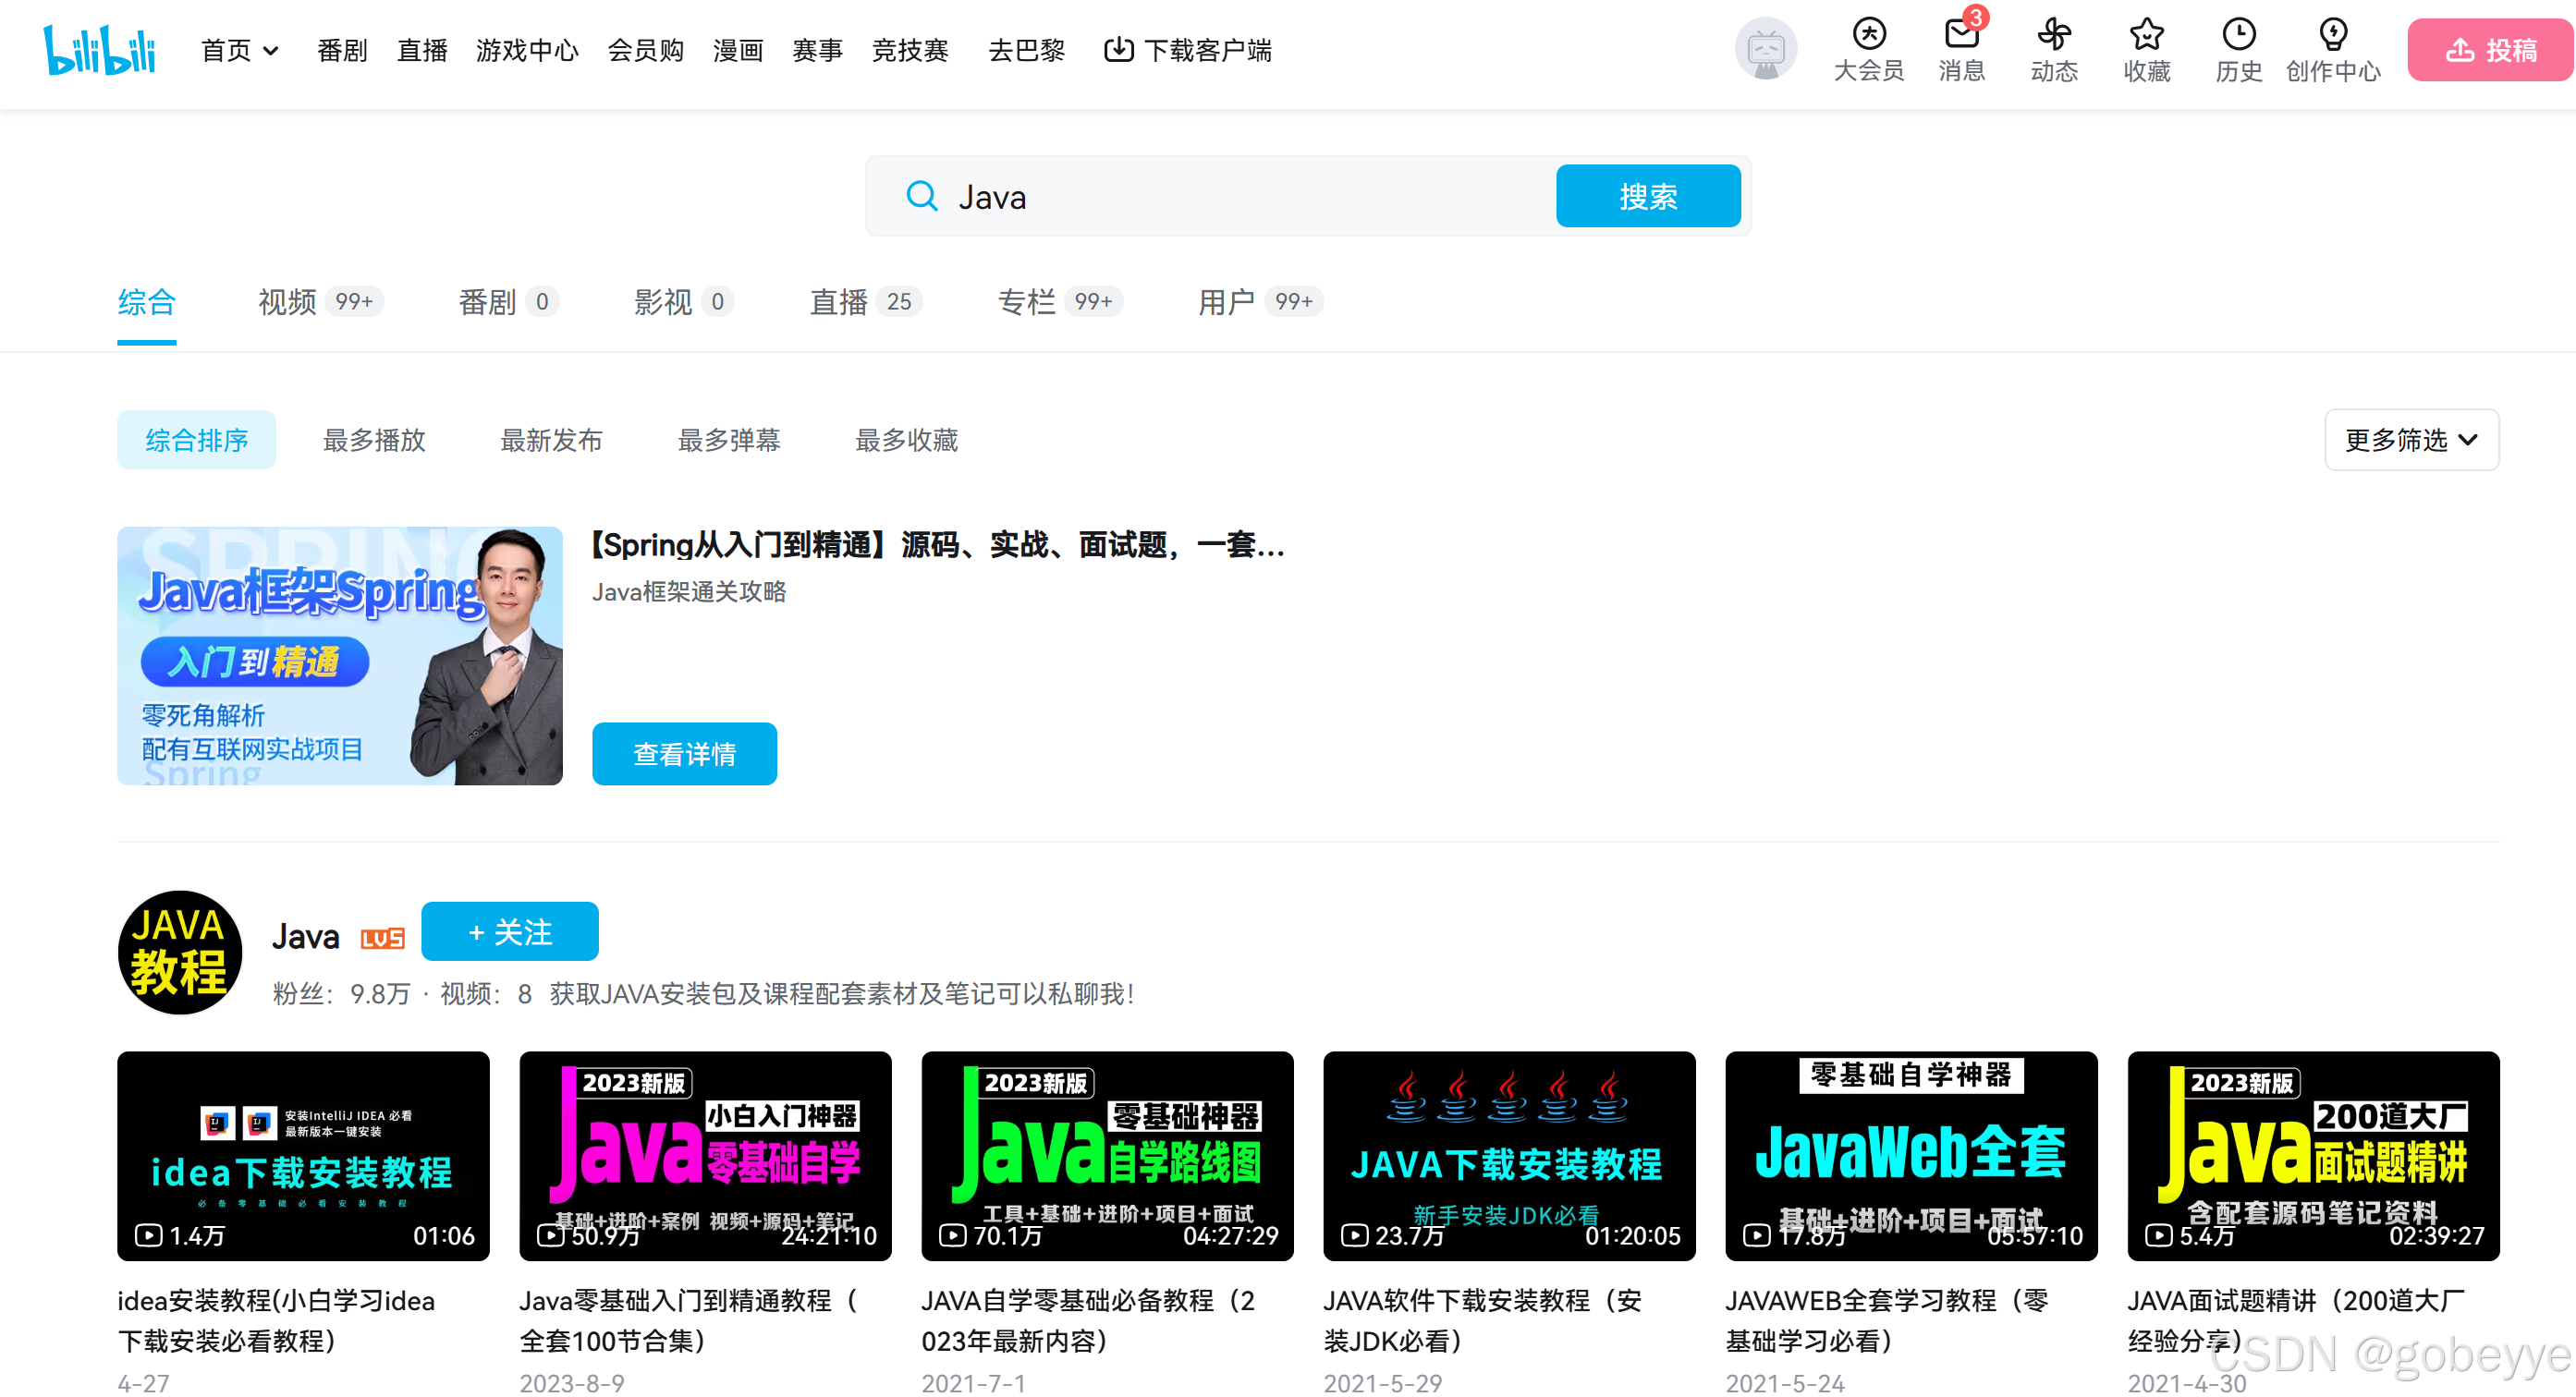Click the blue 搜索 button
This screenshot has width=2576, height=1397.
click(1647, 196)
